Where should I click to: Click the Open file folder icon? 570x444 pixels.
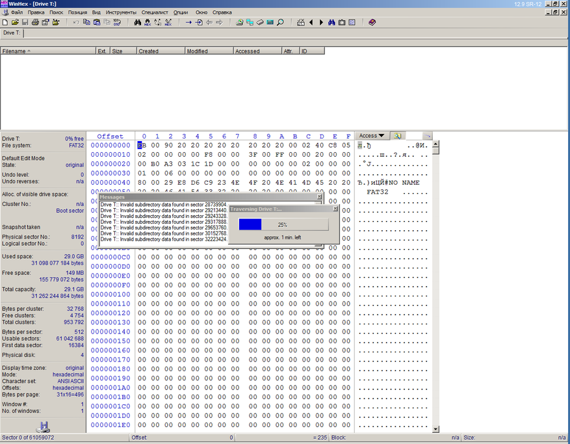[15, 22]
